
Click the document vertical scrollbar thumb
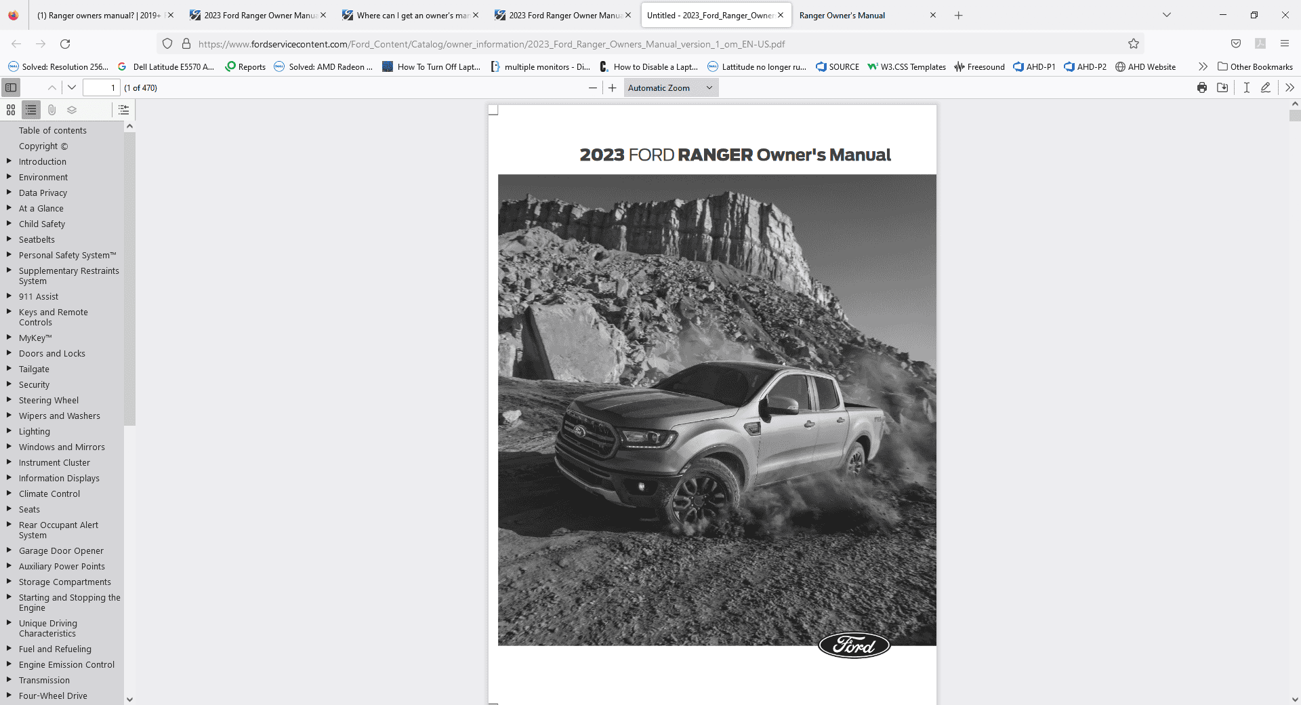(1295, 115)
